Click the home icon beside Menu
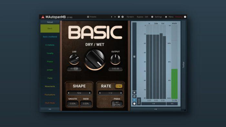This screenshot has height=127, width=226. [x=166, y=17]
